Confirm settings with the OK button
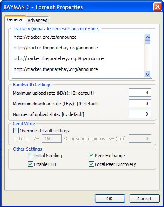Image resolution: width=164 pixels, height=207 pixels. [x=110, y=199]
